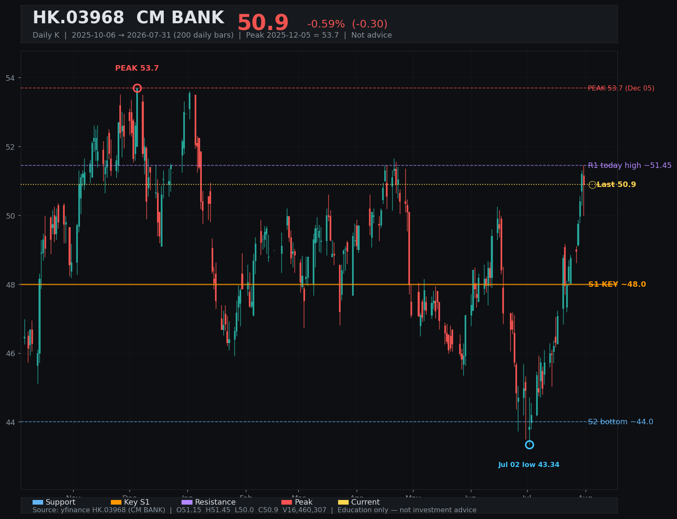Select the blue circle marker at the July low
This screenshot has width=677, height=519.
529,445
